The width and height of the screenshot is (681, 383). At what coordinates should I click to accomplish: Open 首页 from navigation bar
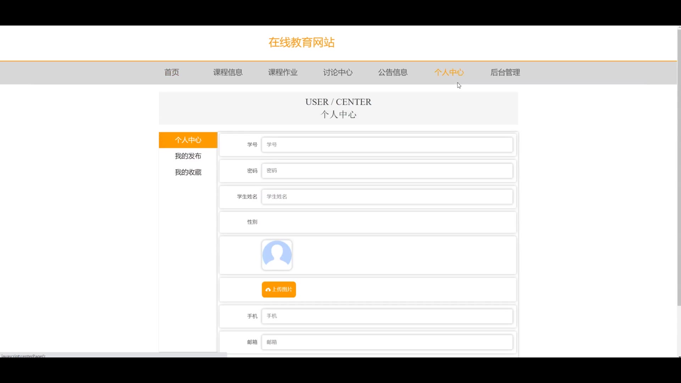coord(172,72)
